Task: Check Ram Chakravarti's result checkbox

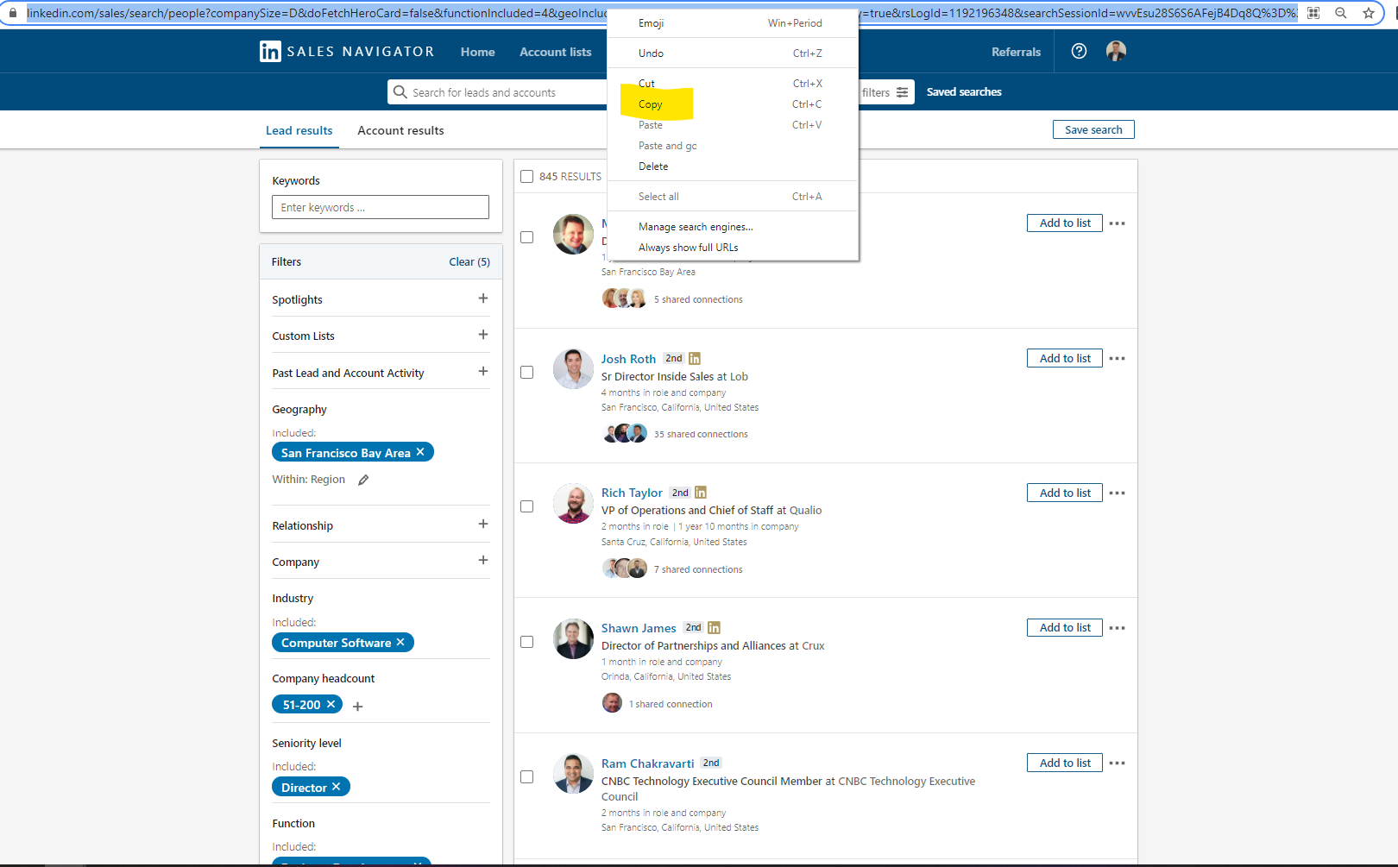Action: click(526, 776)
